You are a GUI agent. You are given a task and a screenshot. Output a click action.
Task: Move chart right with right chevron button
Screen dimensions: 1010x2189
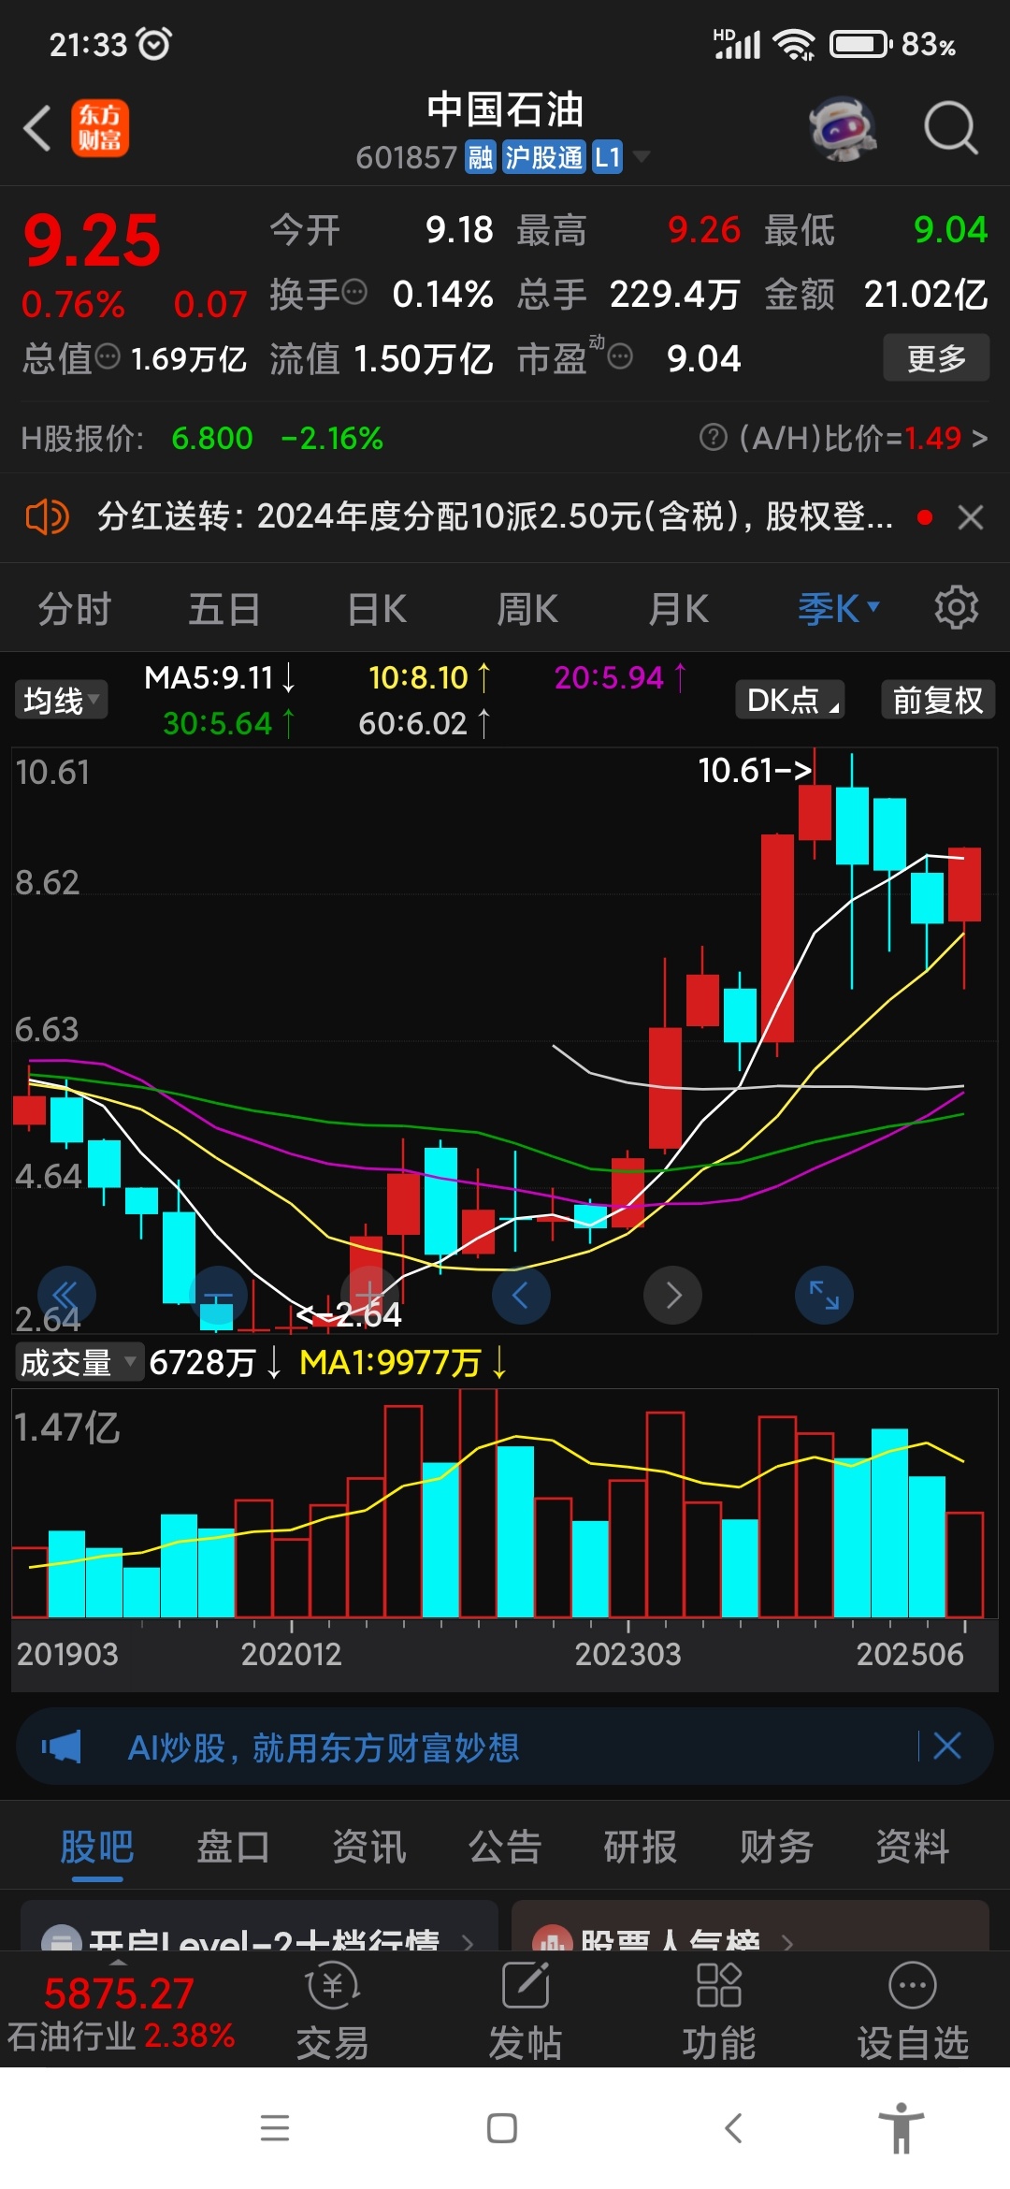tap(672, 1295)
